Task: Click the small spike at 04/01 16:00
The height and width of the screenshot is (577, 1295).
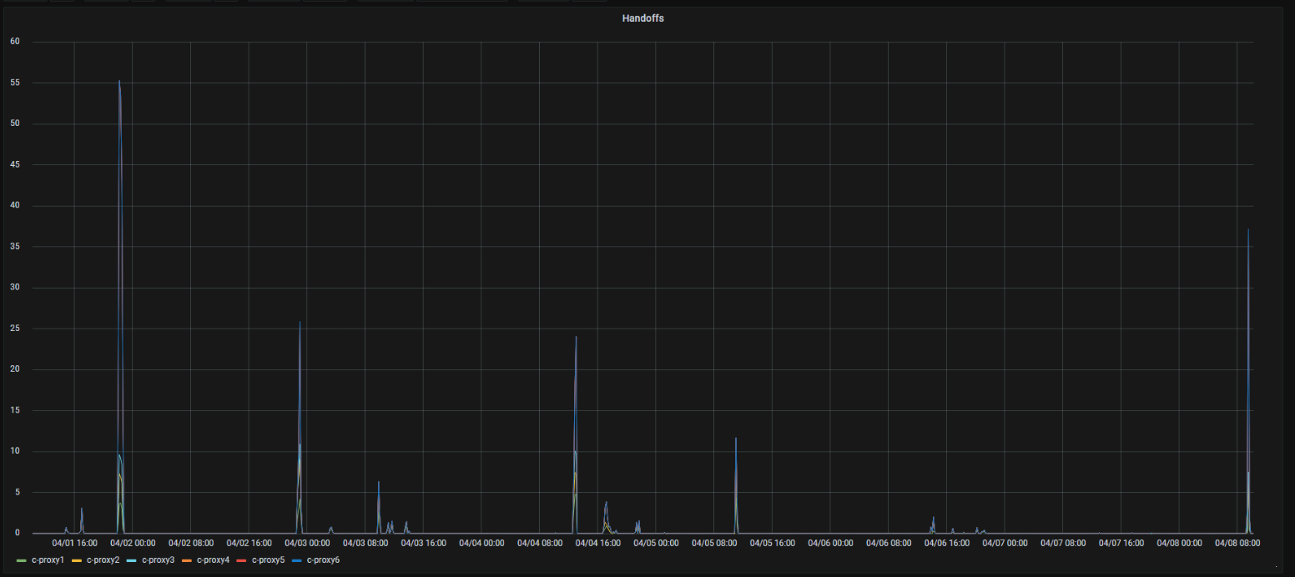Action: (82, 509)
